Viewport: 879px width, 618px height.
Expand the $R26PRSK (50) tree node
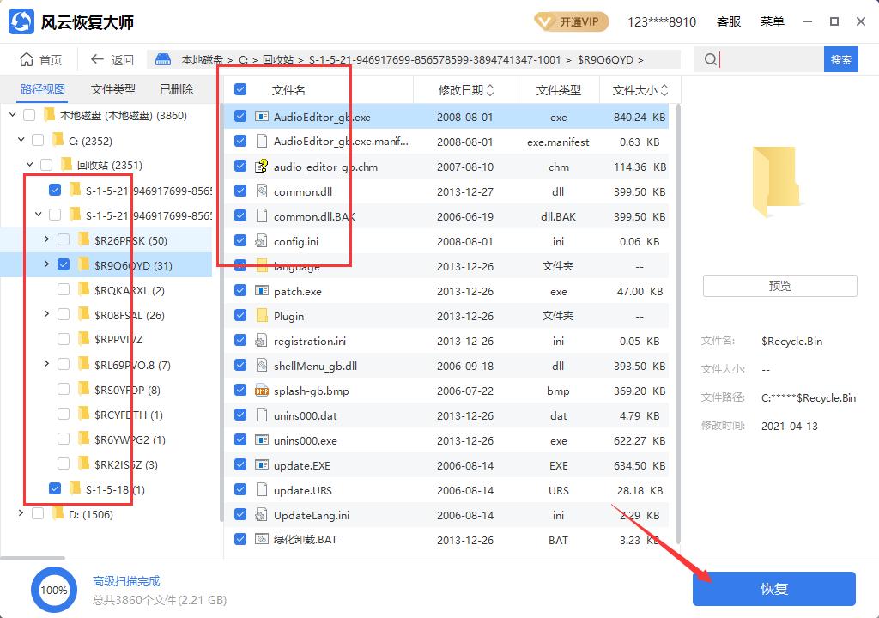tap(46, 240)
